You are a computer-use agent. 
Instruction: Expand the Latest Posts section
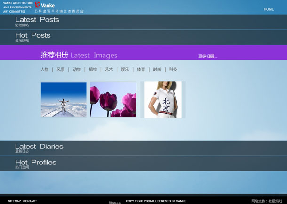(x=37, y=20)
